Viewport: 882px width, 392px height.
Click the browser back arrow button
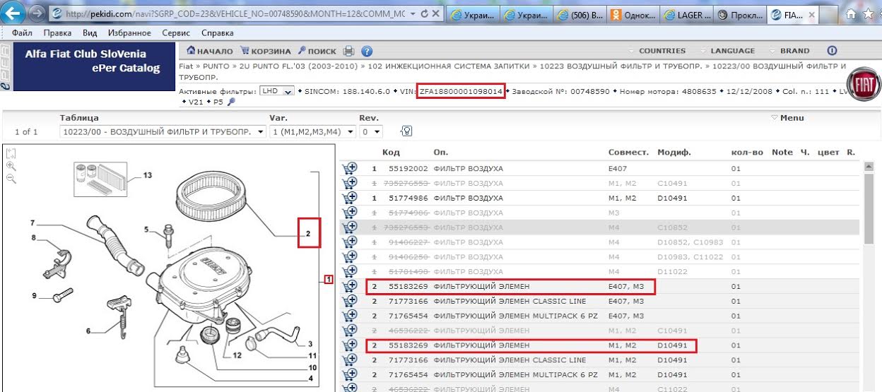(15, 13)
